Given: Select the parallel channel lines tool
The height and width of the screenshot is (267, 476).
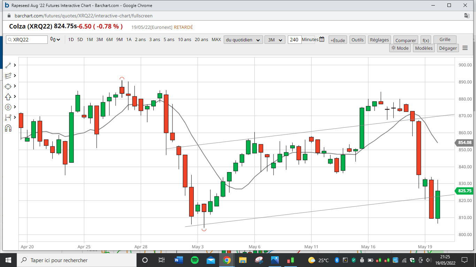Looking at the screenshot, I should pos(8,75).
